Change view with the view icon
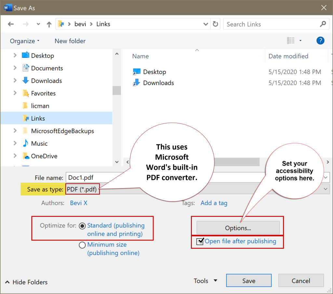Image resolution: width=333 pixels, height=294 pixels. [x=291, y=40]
